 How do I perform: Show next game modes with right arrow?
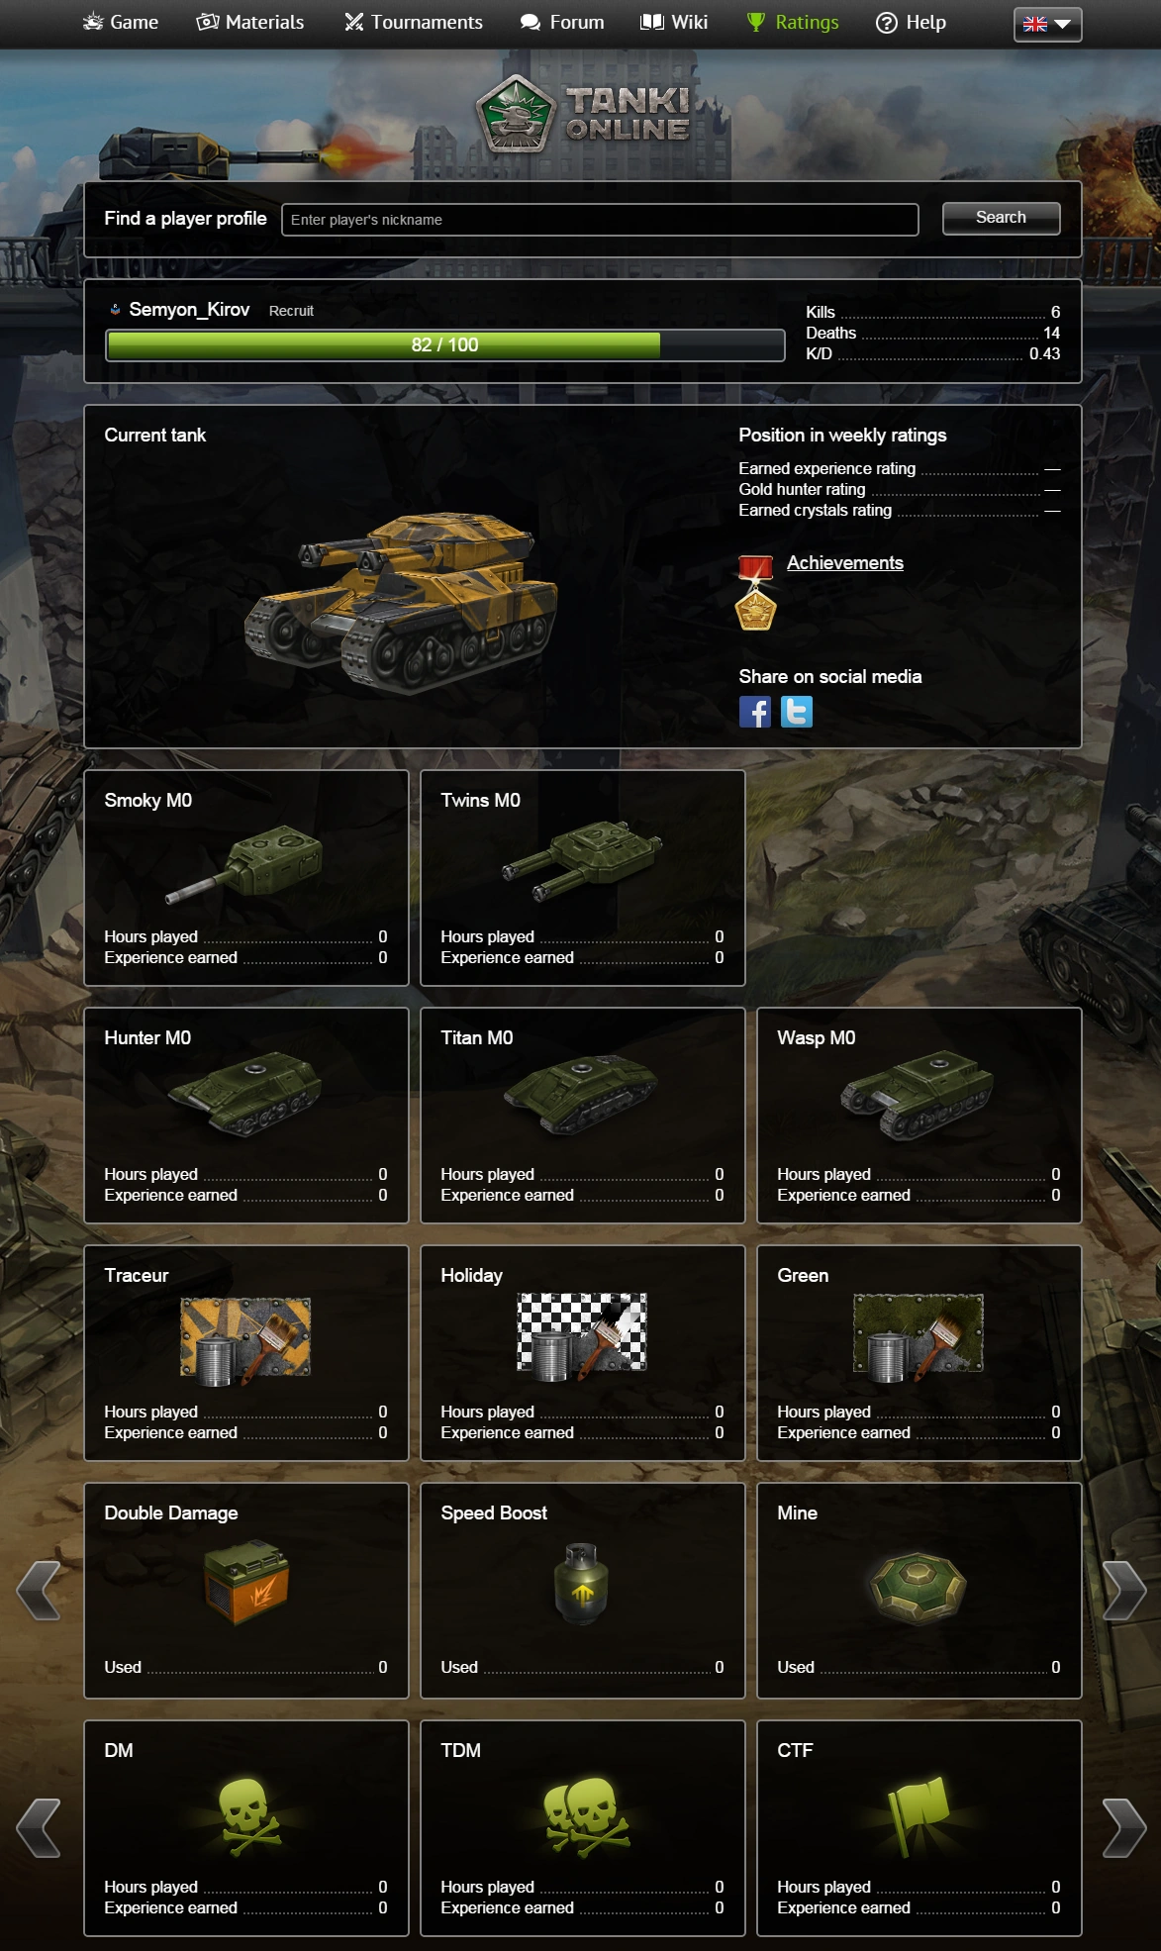coord(1124,1828)
